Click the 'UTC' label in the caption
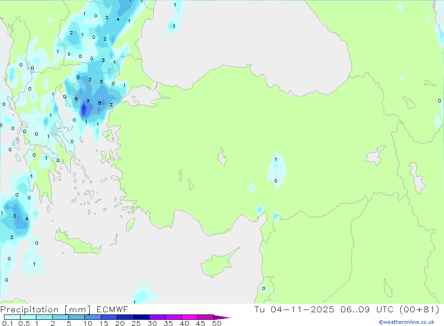 click(385, 310)
